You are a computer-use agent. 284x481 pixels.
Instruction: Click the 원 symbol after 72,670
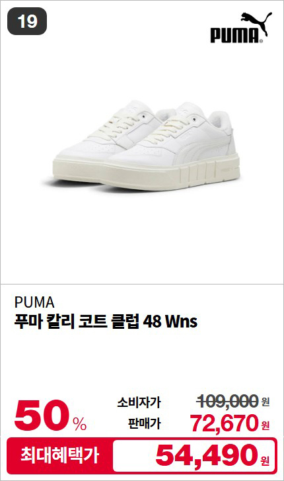pos(266,425)
